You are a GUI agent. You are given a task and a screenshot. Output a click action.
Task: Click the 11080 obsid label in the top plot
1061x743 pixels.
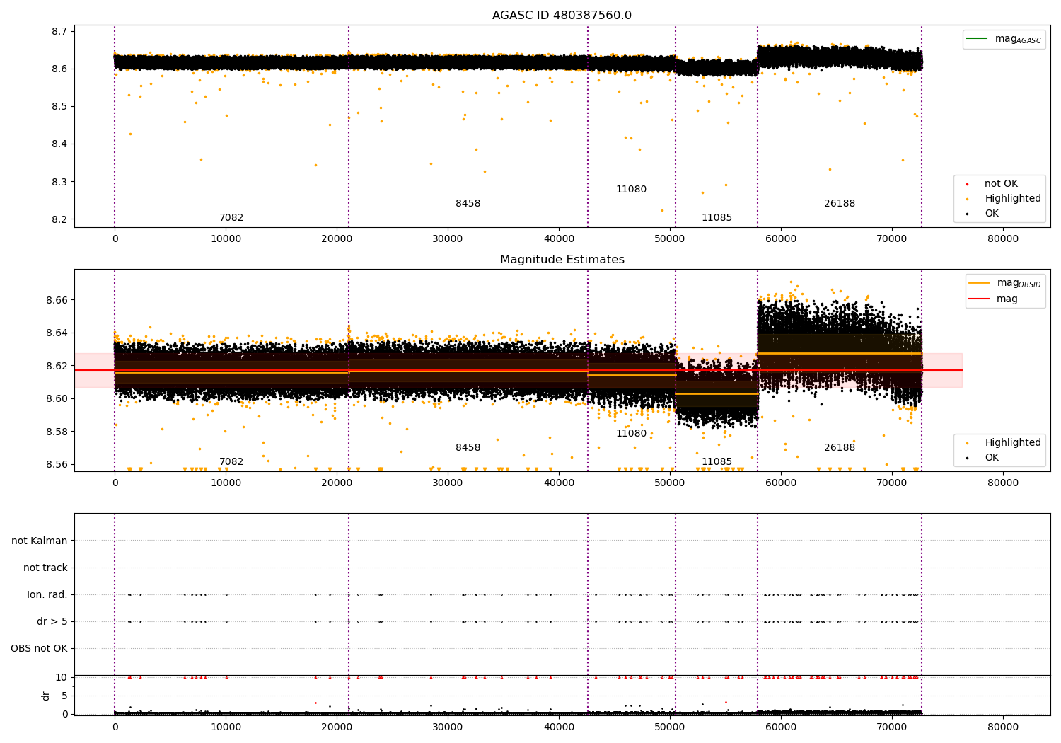click(x=631, y=190)
